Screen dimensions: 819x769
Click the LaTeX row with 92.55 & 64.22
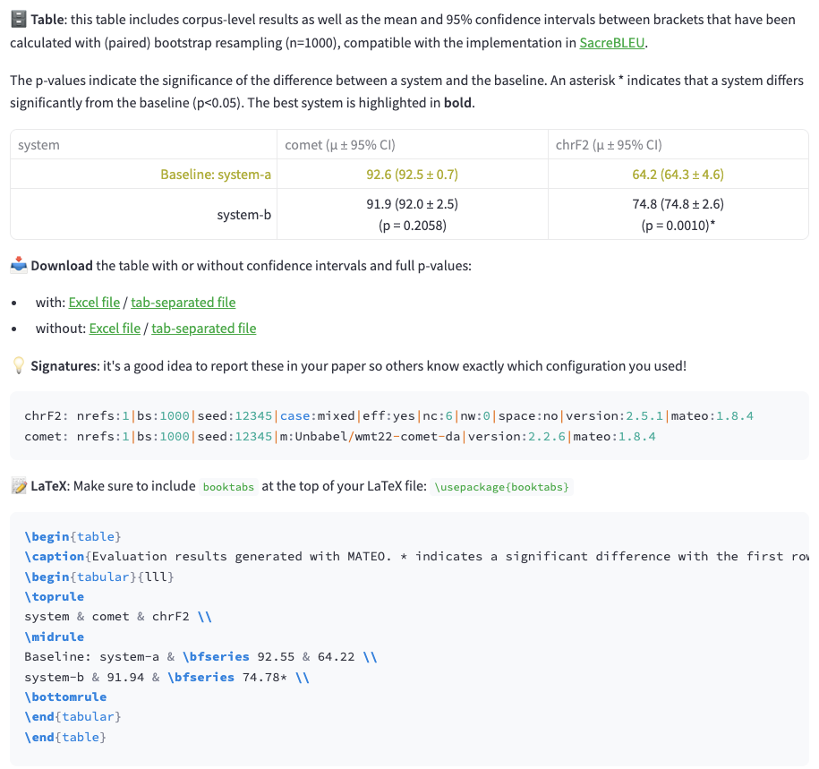pyautogui.click(x=200, y=657)
